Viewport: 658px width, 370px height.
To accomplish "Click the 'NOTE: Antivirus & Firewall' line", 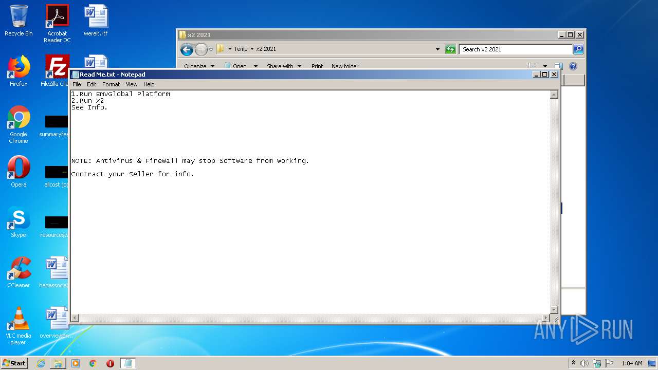I will 190,161.
